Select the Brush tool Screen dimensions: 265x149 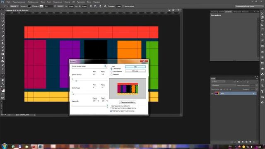pyautogui.click(x=2, y=40)
